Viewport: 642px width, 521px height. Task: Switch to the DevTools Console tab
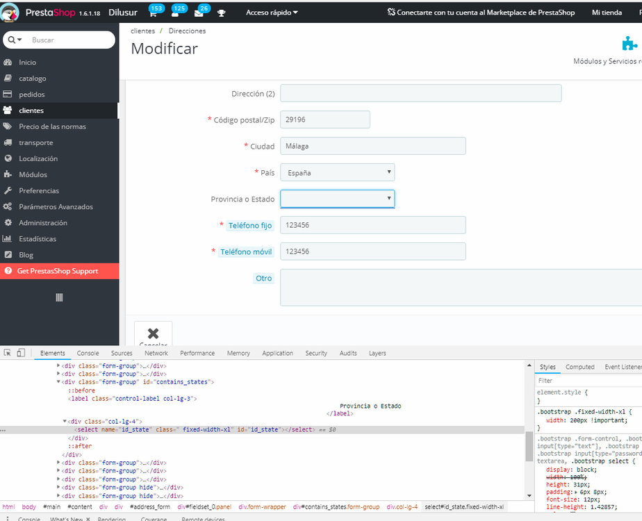pyautogui.click(x=88, y=353)
